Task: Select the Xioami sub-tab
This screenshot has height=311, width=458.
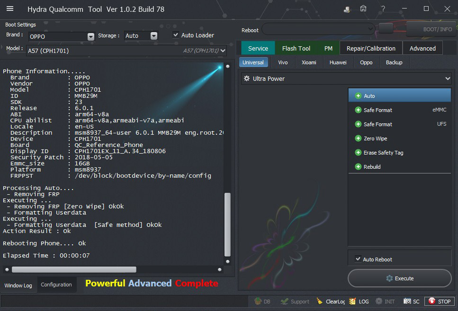Action: pyautogui.click(x=309, y=62)
